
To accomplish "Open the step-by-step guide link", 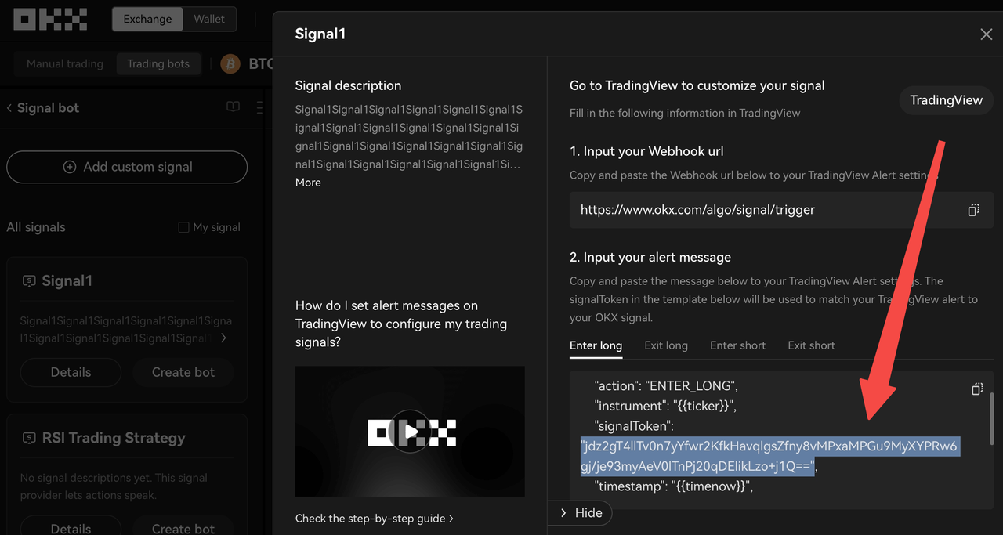I will click(375, 518).
